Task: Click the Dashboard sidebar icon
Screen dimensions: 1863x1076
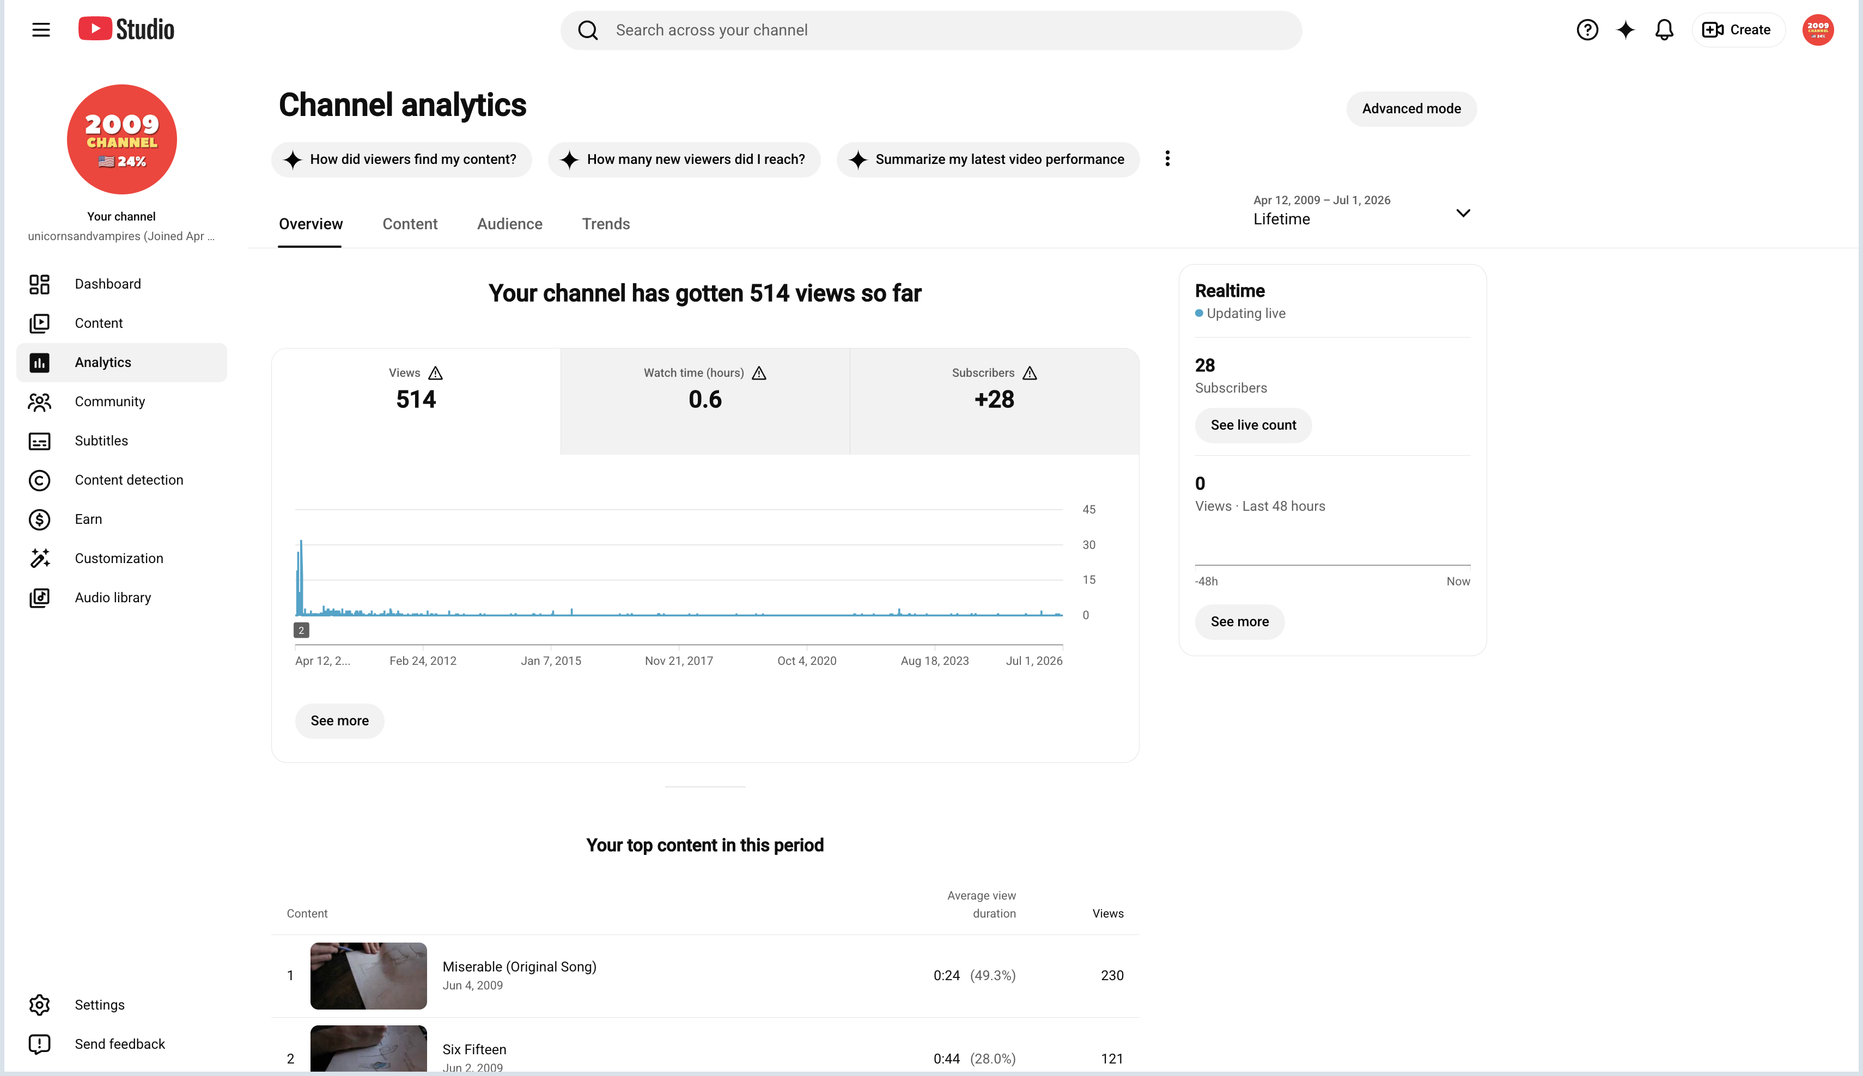Action: click(x=39, y=284)
